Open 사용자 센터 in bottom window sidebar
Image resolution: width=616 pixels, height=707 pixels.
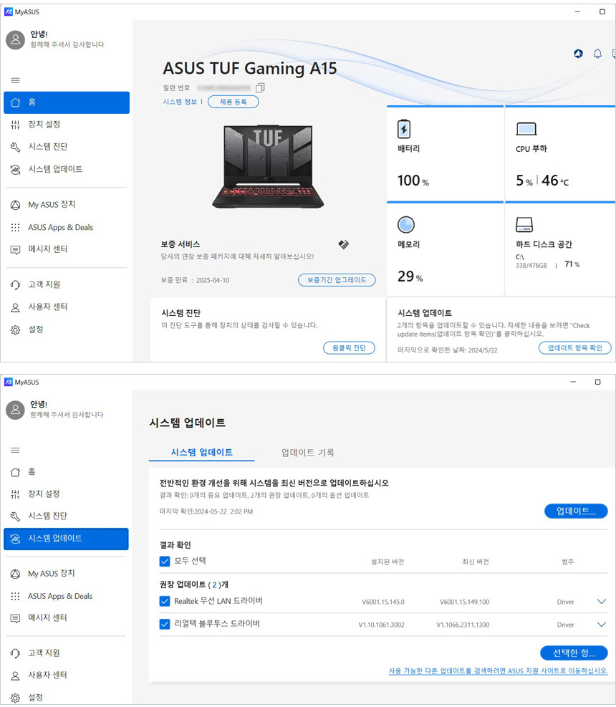67,675
